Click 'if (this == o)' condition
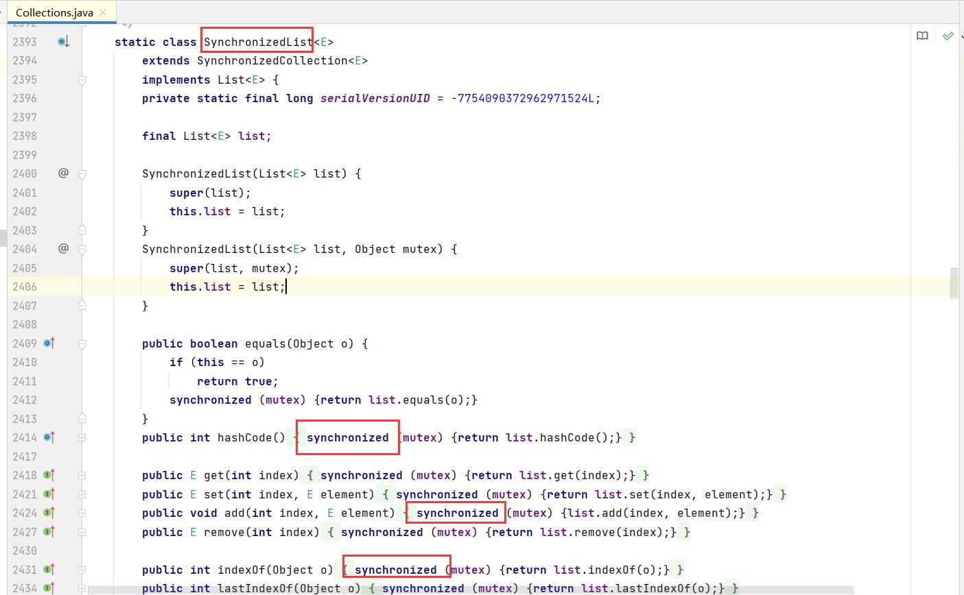Image resolution: width=964 pixels, height=595 pixels. 217,362
